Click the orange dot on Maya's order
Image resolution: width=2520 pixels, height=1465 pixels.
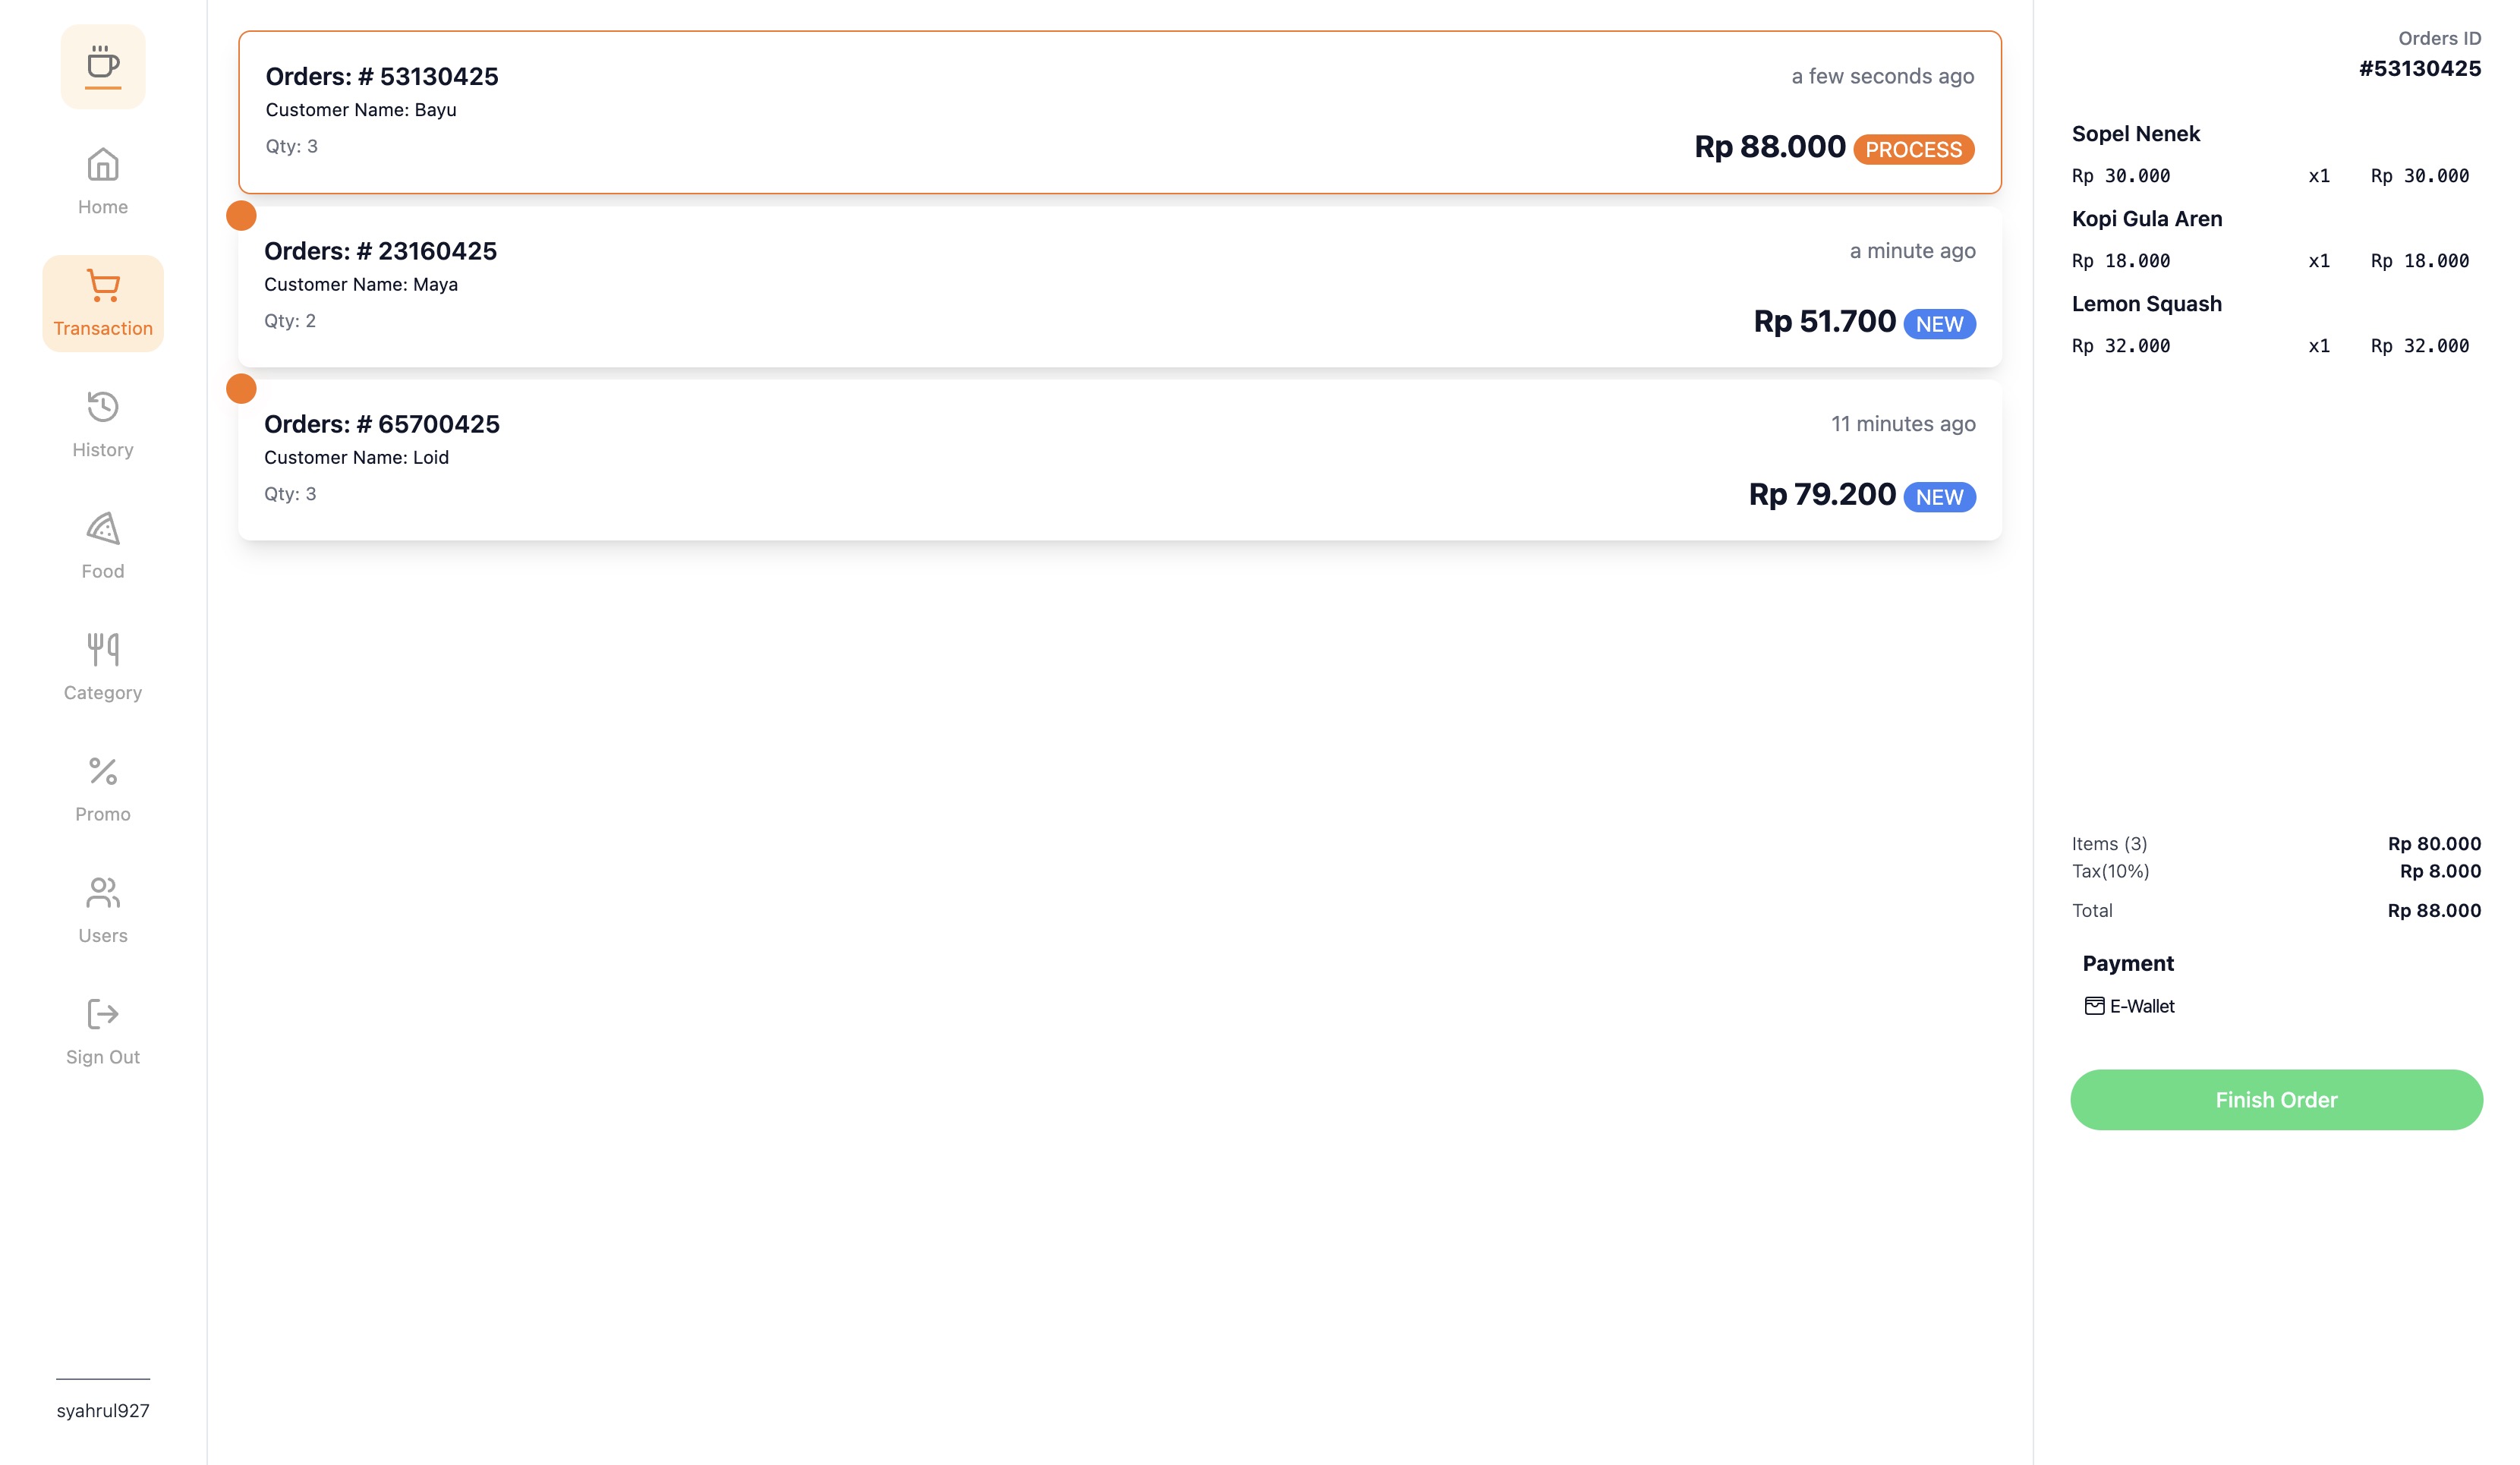(241, 216)
